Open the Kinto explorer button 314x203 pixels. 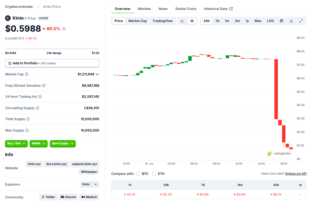[x=86, y=184]
